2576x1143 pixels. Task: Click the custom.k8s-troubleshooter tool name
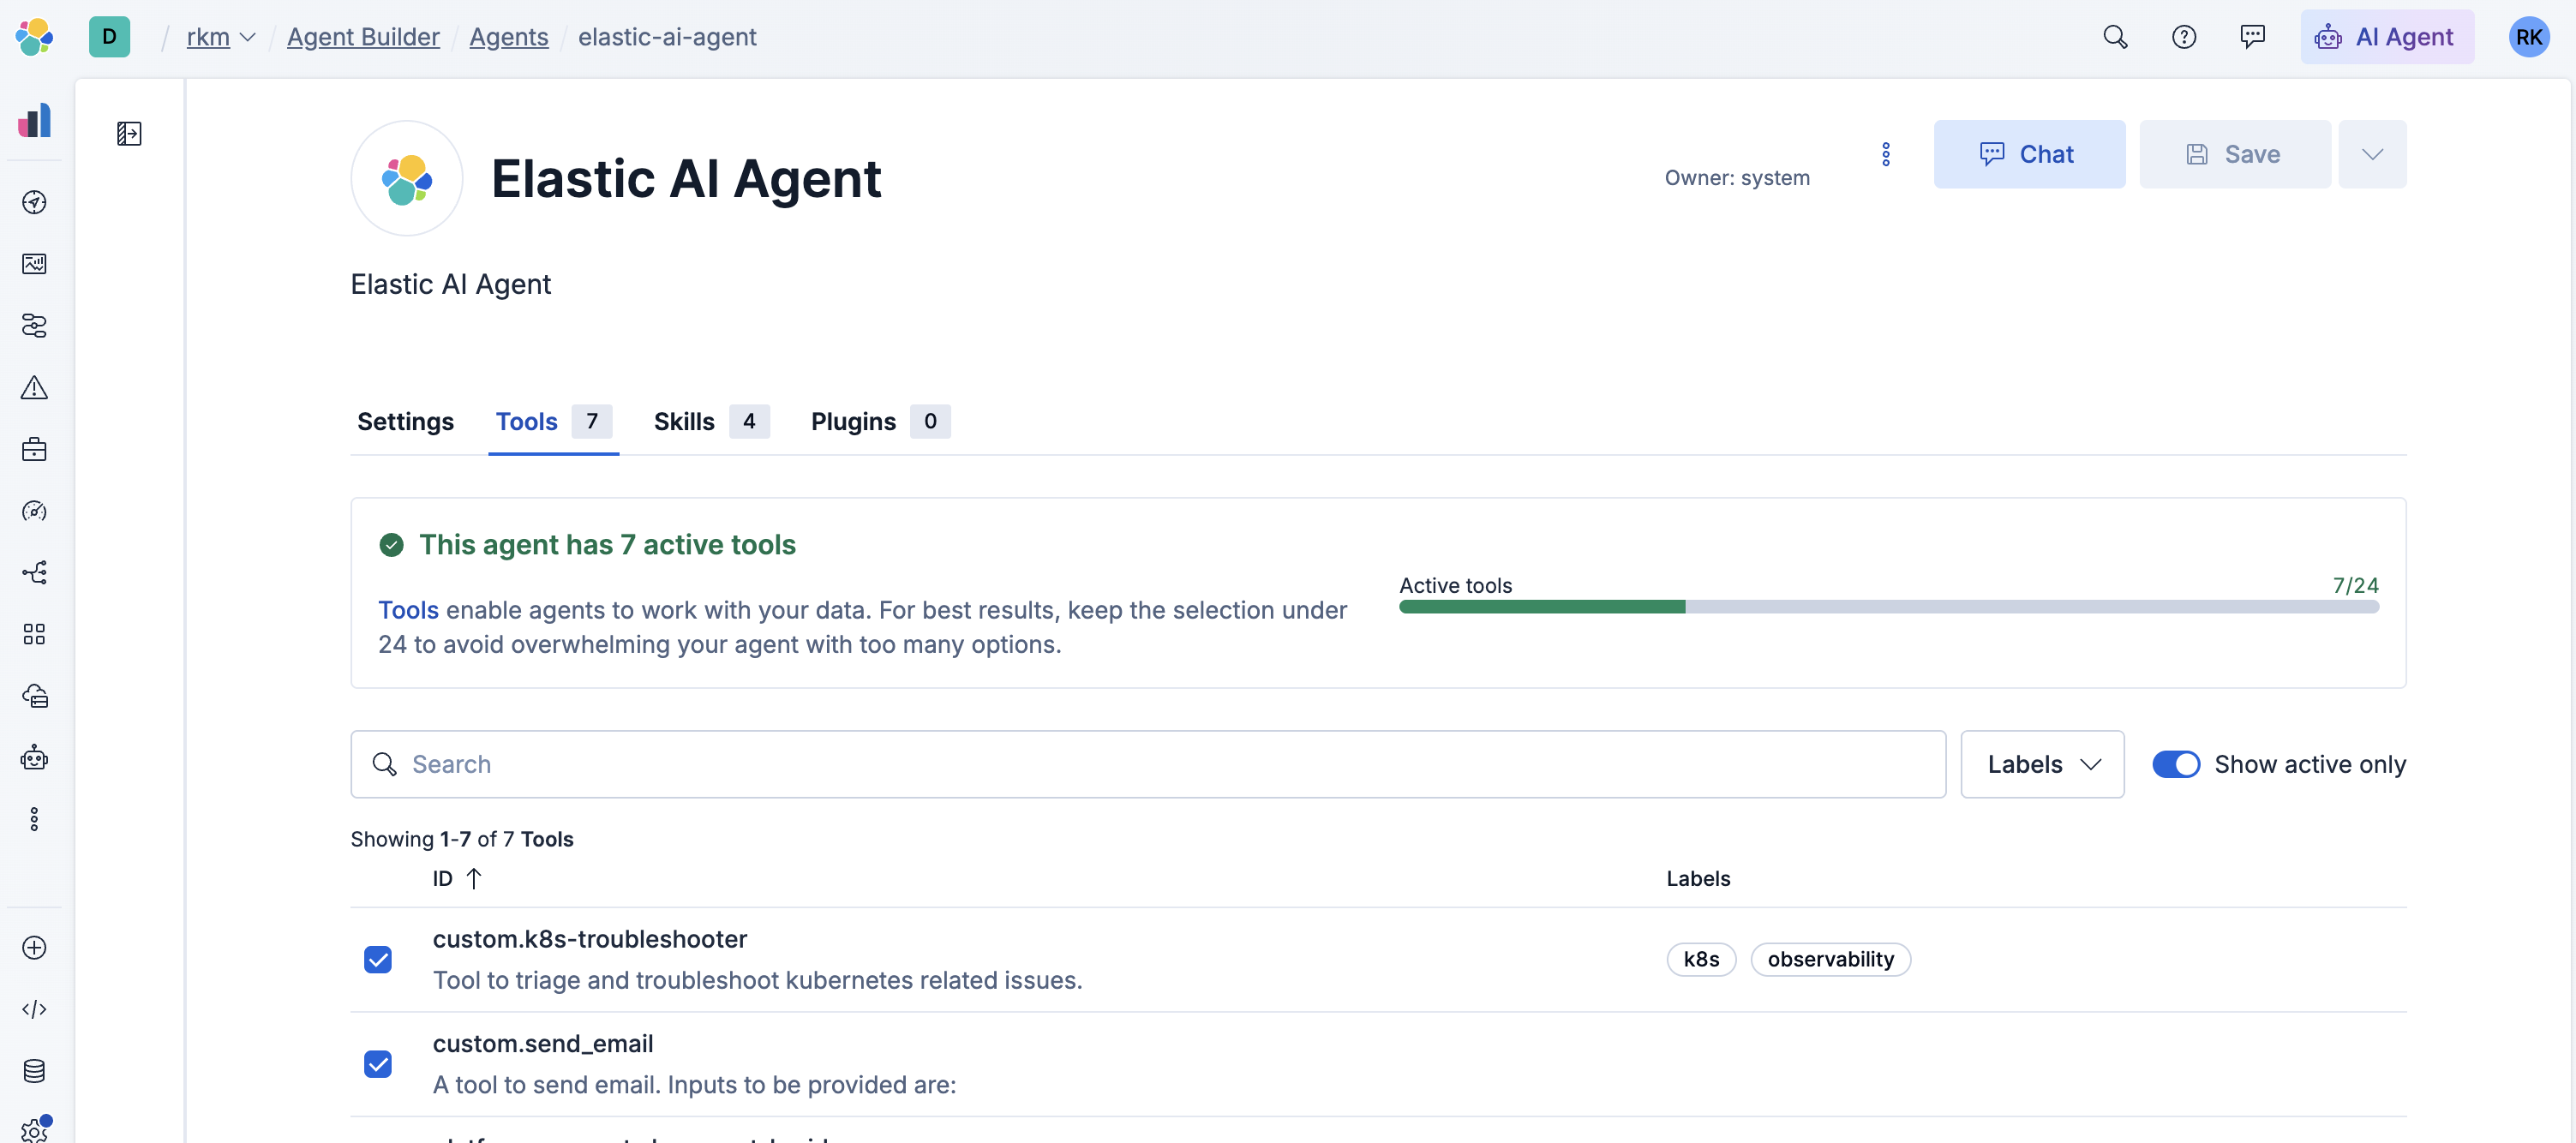(x=589, y=939)
